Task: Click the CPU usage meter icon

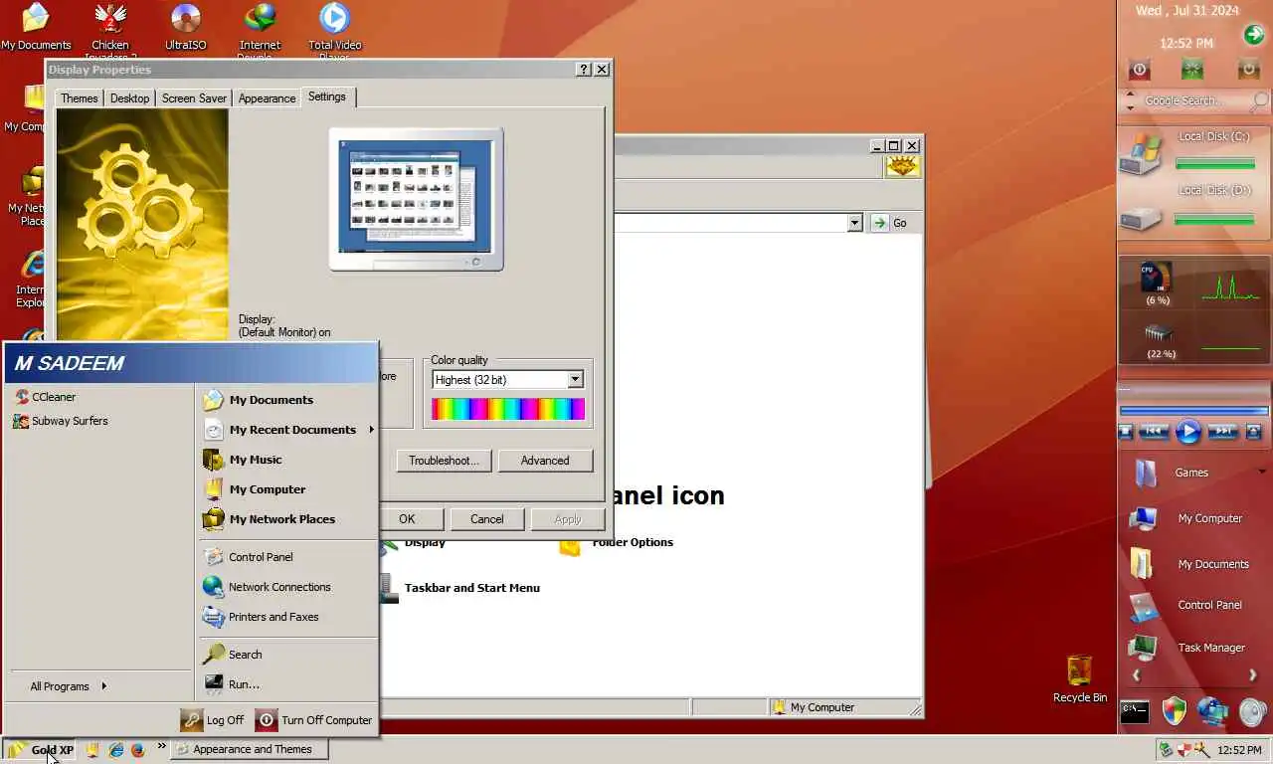Action: tap(1157, 278)
